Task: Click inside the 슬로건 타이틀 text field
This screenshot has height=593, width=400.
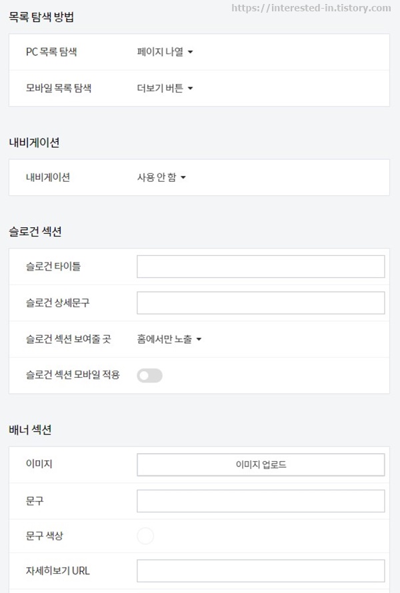Action: pyautogui.click(x=260, y=265)
